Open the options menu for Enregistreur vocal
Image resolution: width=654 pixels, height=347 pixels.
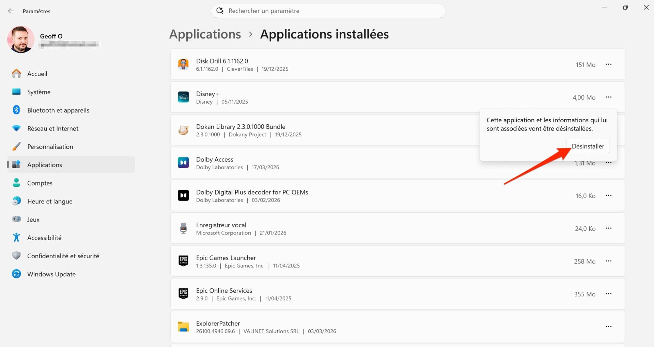[x=609, y=228]
